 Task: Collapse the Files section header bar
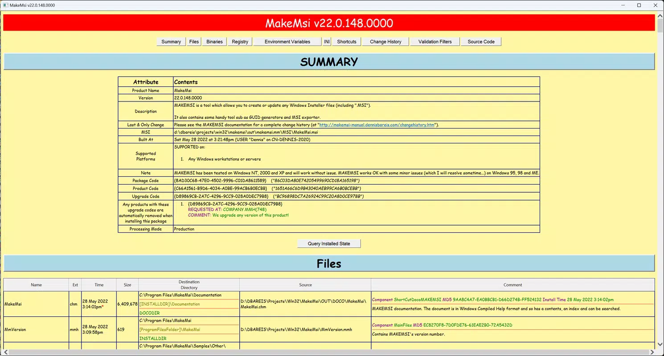pos(329,263)
